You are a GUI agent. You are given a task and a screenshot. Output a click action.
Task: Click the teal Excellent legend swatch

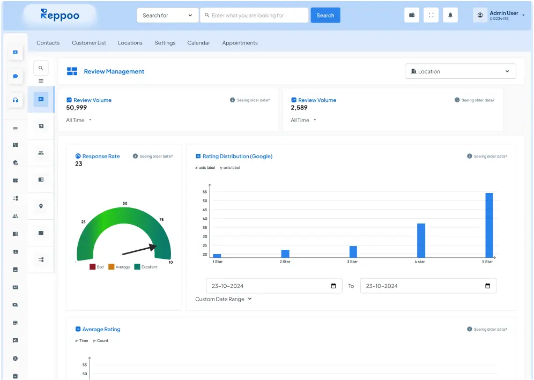(137, 266)
